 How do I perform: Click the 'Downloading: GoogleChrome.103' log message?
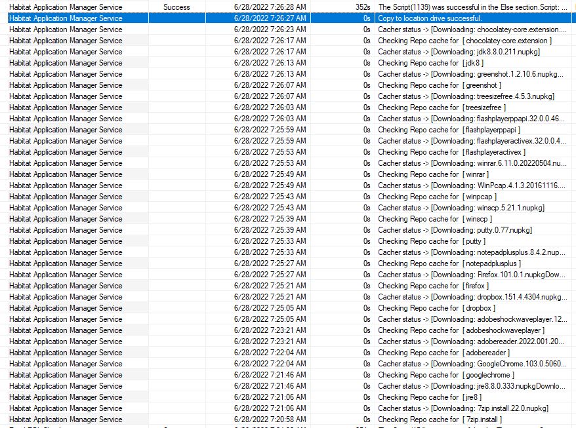click(472, 364)
